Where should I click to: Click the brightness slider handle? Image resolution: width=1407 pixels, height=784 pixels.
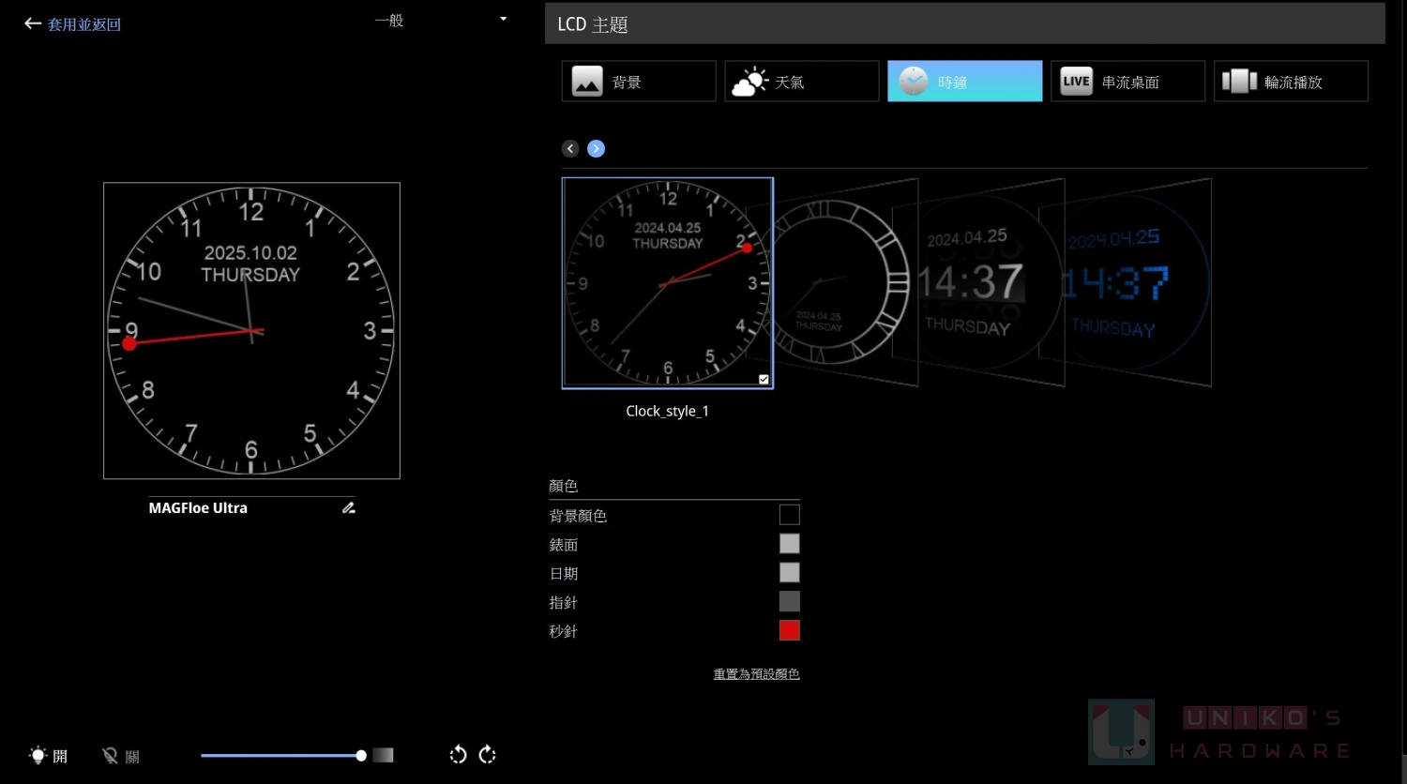tap(361, 755)
